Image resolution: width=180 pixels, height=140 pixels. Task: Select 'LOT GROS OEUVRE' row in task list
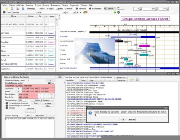94,99
